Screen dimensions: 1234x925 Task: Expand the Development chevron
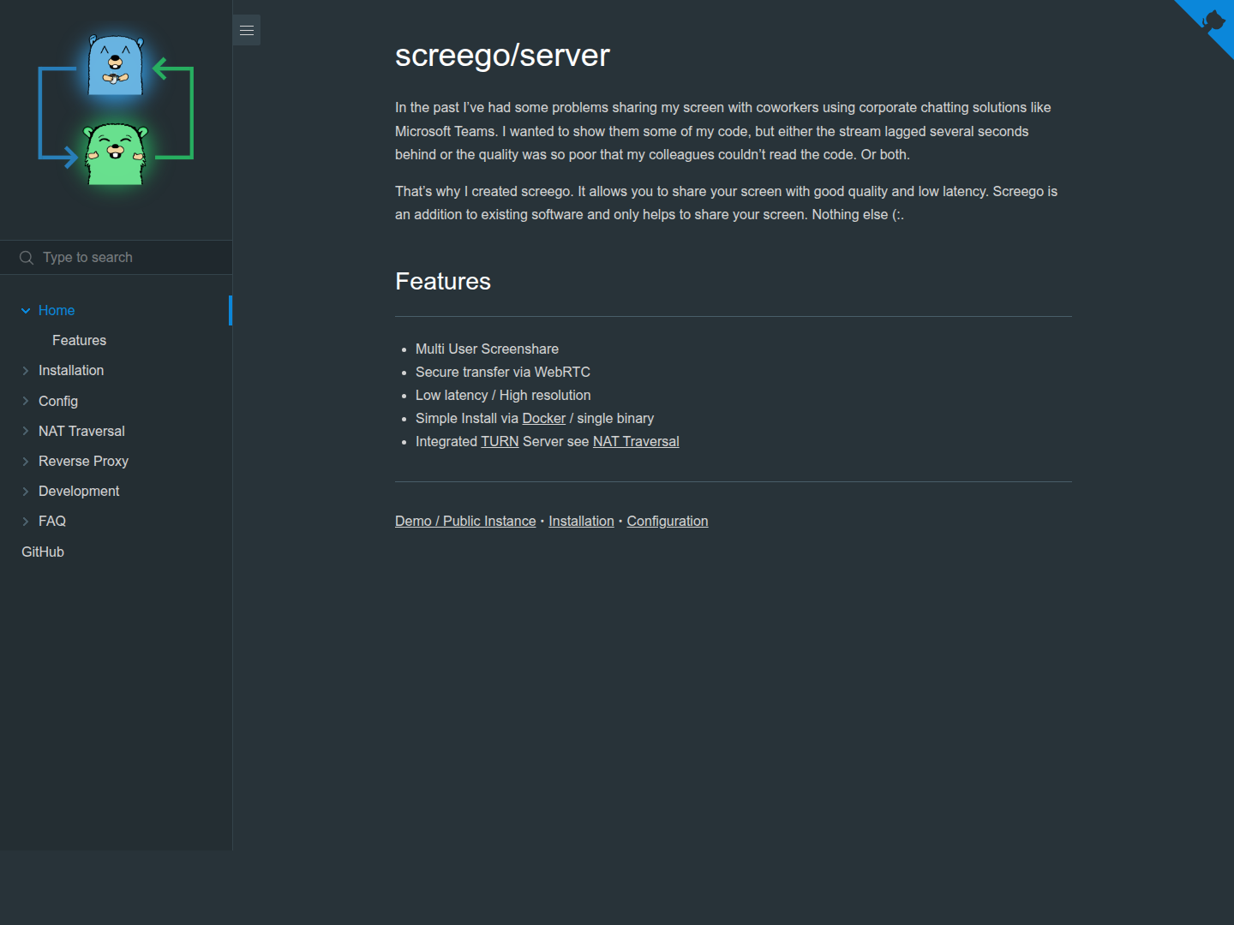pyautogui.click(x=26, y=491)
